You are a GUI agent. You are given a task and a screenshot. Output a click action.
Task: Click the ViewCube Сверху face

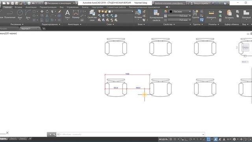245,47
